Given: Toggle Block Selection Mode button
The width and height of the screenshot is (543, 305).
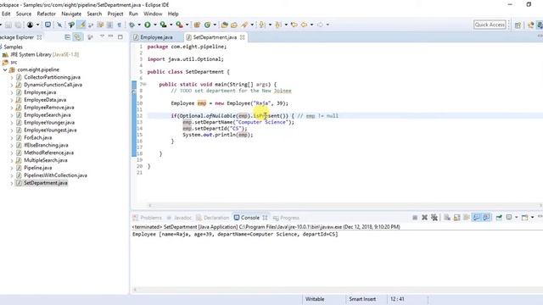Looking at the screenshot, I should [109, 25].
